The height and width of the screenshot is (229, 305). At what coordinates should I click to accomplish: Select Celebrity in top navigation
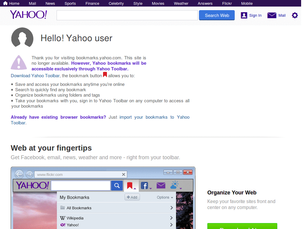(x=116, y=4)
